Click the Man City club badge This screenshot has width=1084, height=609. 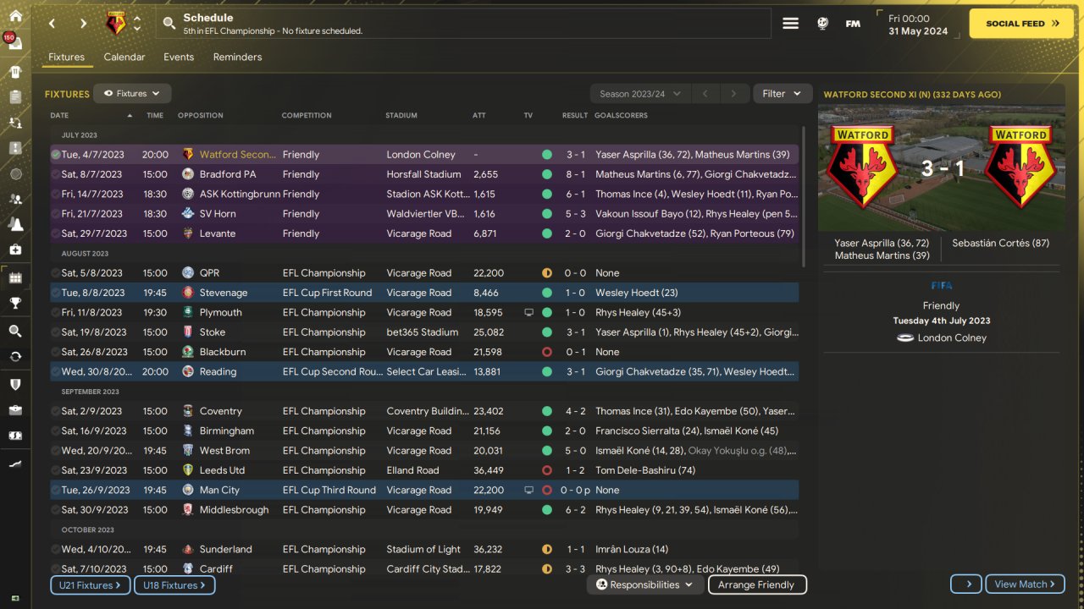(x=188, y=490)
